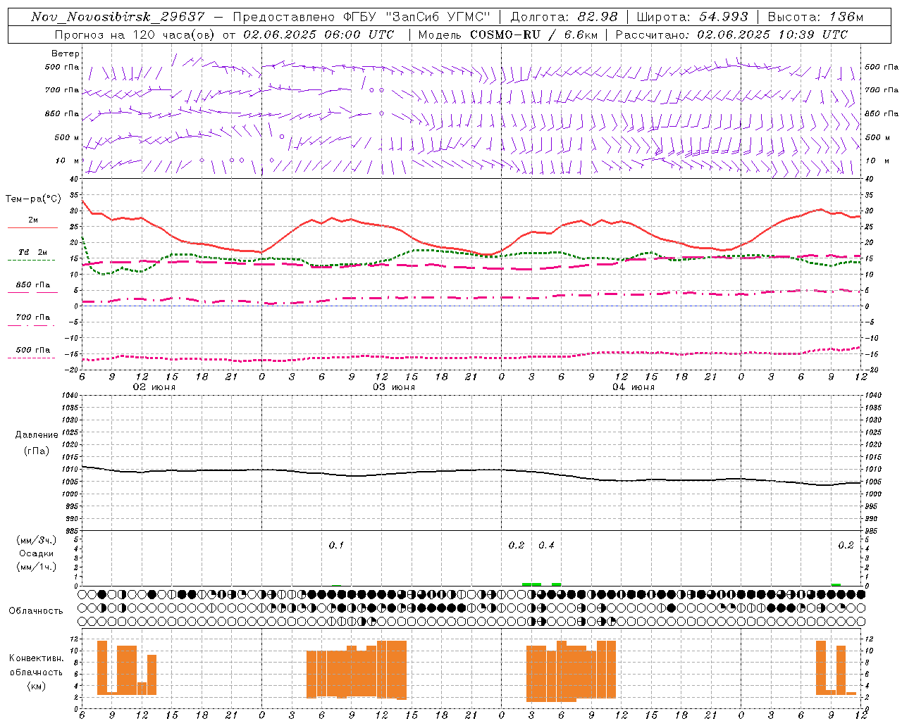Click the '850 гПа' temperature legend label
Screen dimensions: 902x721
[33, 285]
